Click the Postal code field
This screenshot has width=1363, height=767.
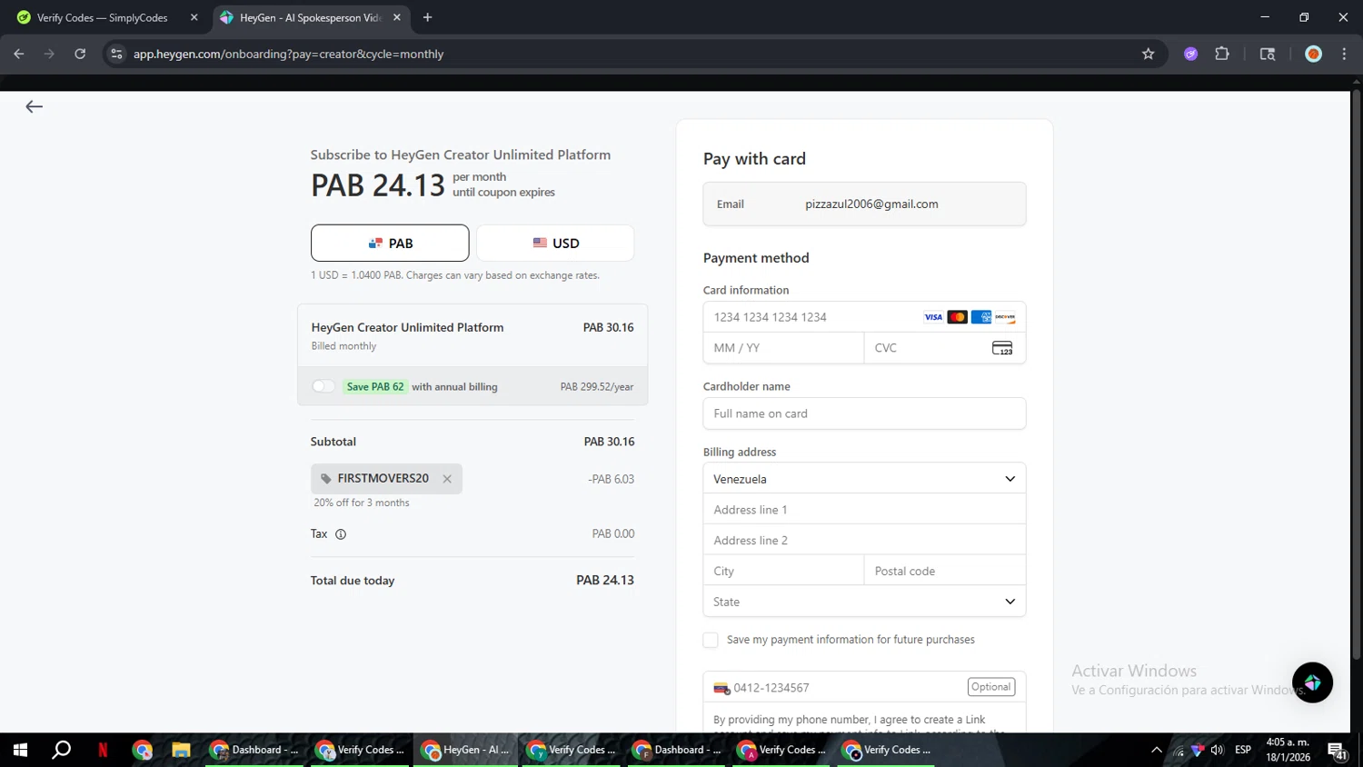[x=944, y=571]
